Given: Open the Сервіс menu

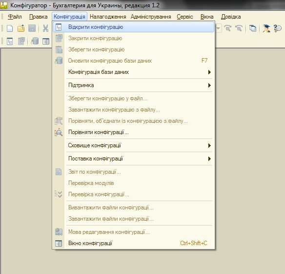Looking at the screenshot, I should click(x=185, y=17).
